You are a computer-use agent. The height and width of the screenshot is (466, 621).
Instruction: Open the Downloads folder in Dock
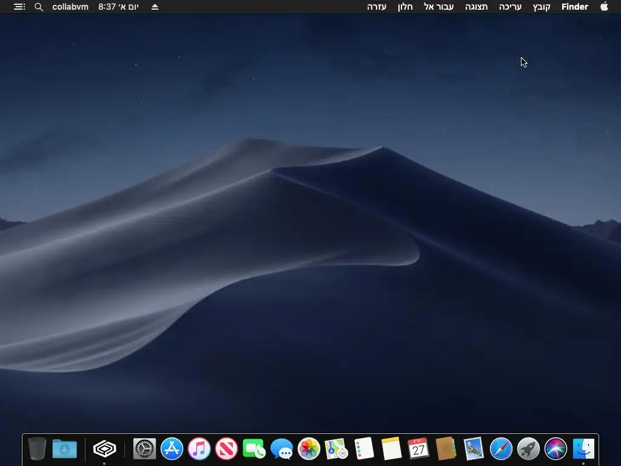coord(64,448)
